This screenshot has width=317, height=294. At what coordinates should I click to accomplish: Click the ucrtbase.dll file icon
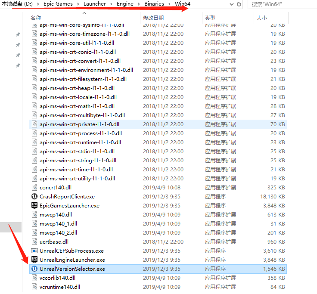34,241
